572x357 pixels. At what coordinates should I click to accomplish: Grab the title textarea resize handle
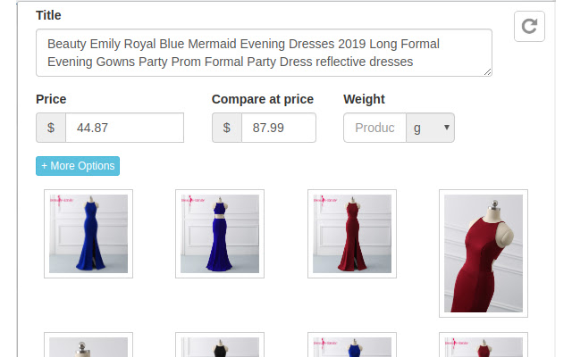[487, 72]
